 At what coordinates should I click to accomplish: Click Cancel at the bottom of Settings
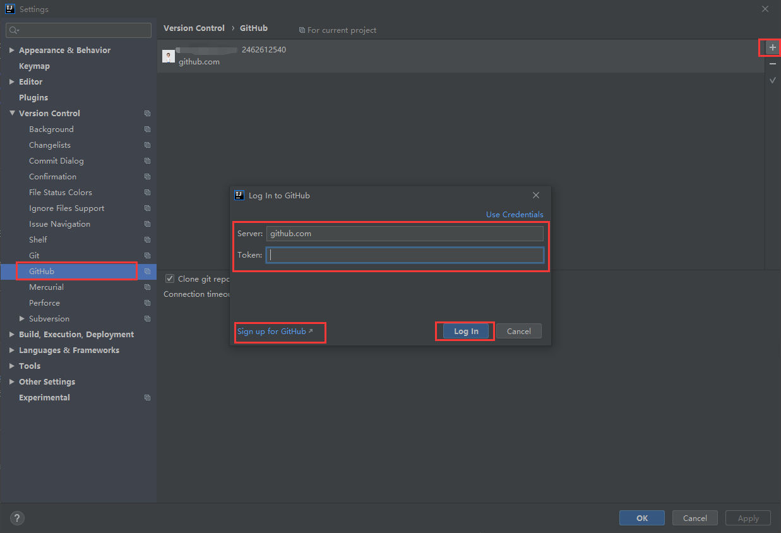click(695, 518)
